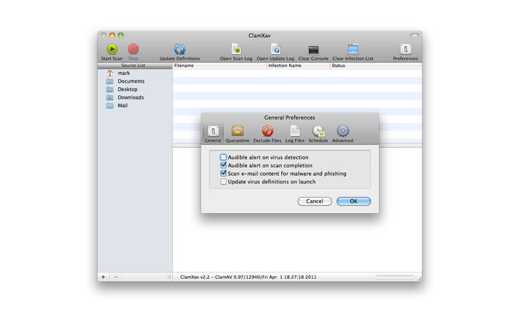
Task: Click the folder icon beside Documents
Action: point(110,81)
